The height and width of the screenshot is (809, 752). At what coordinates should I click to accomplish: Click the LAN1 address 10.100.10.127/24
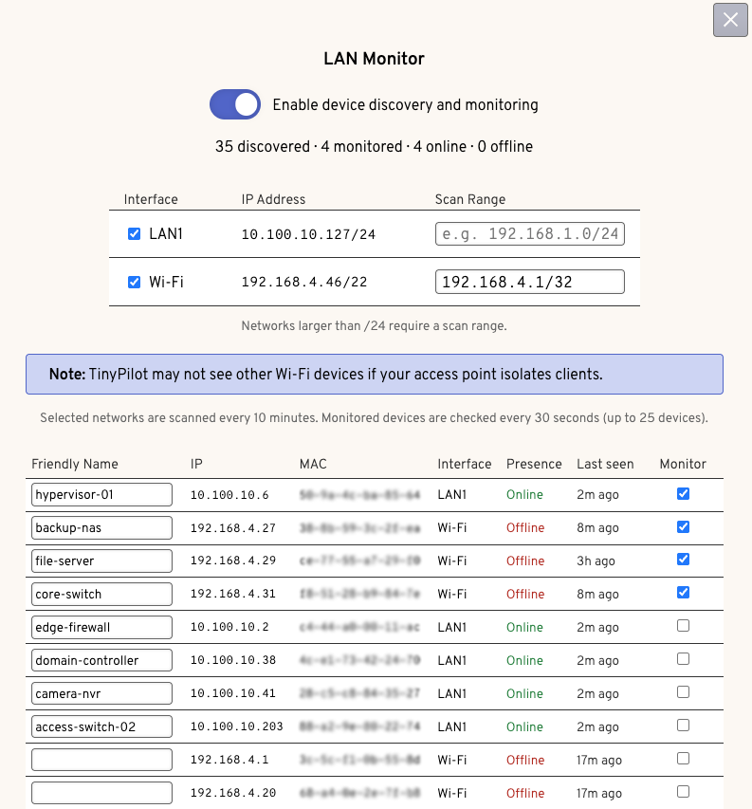(x=308, y=234)
